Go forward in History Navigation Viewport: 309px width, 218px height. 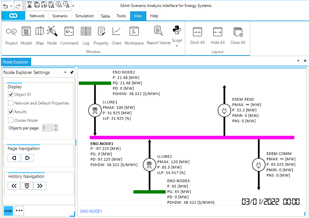click(40, 186)
